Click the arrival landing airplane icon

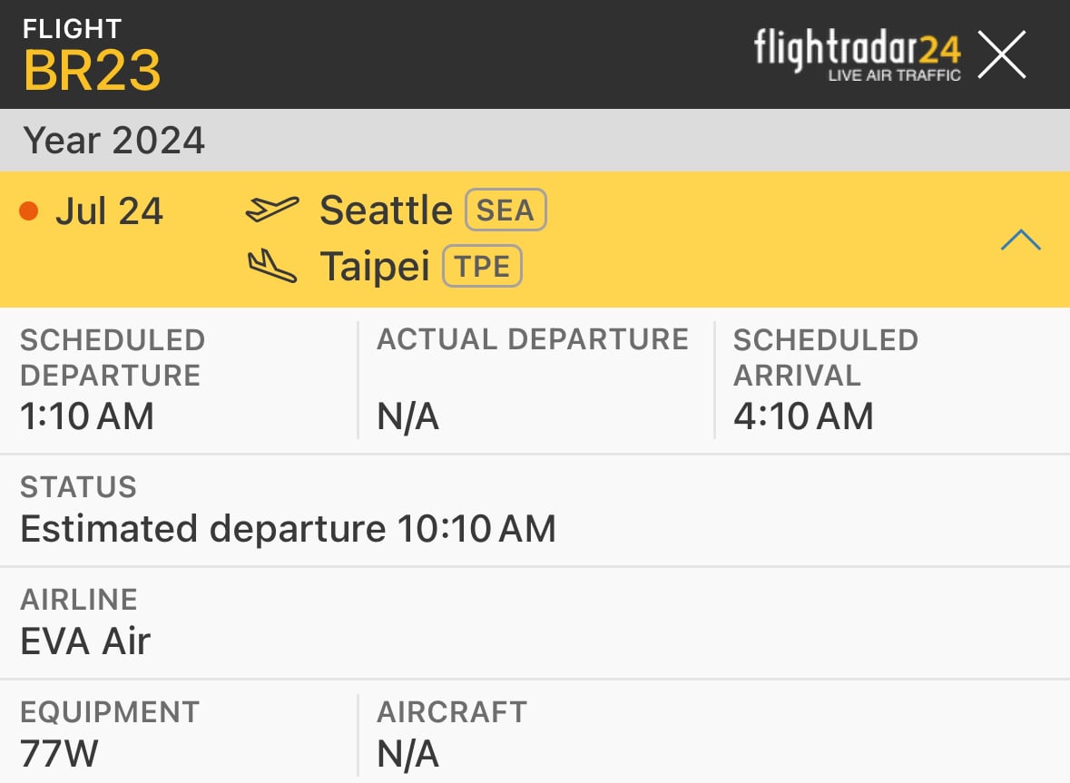coord(271,266)
